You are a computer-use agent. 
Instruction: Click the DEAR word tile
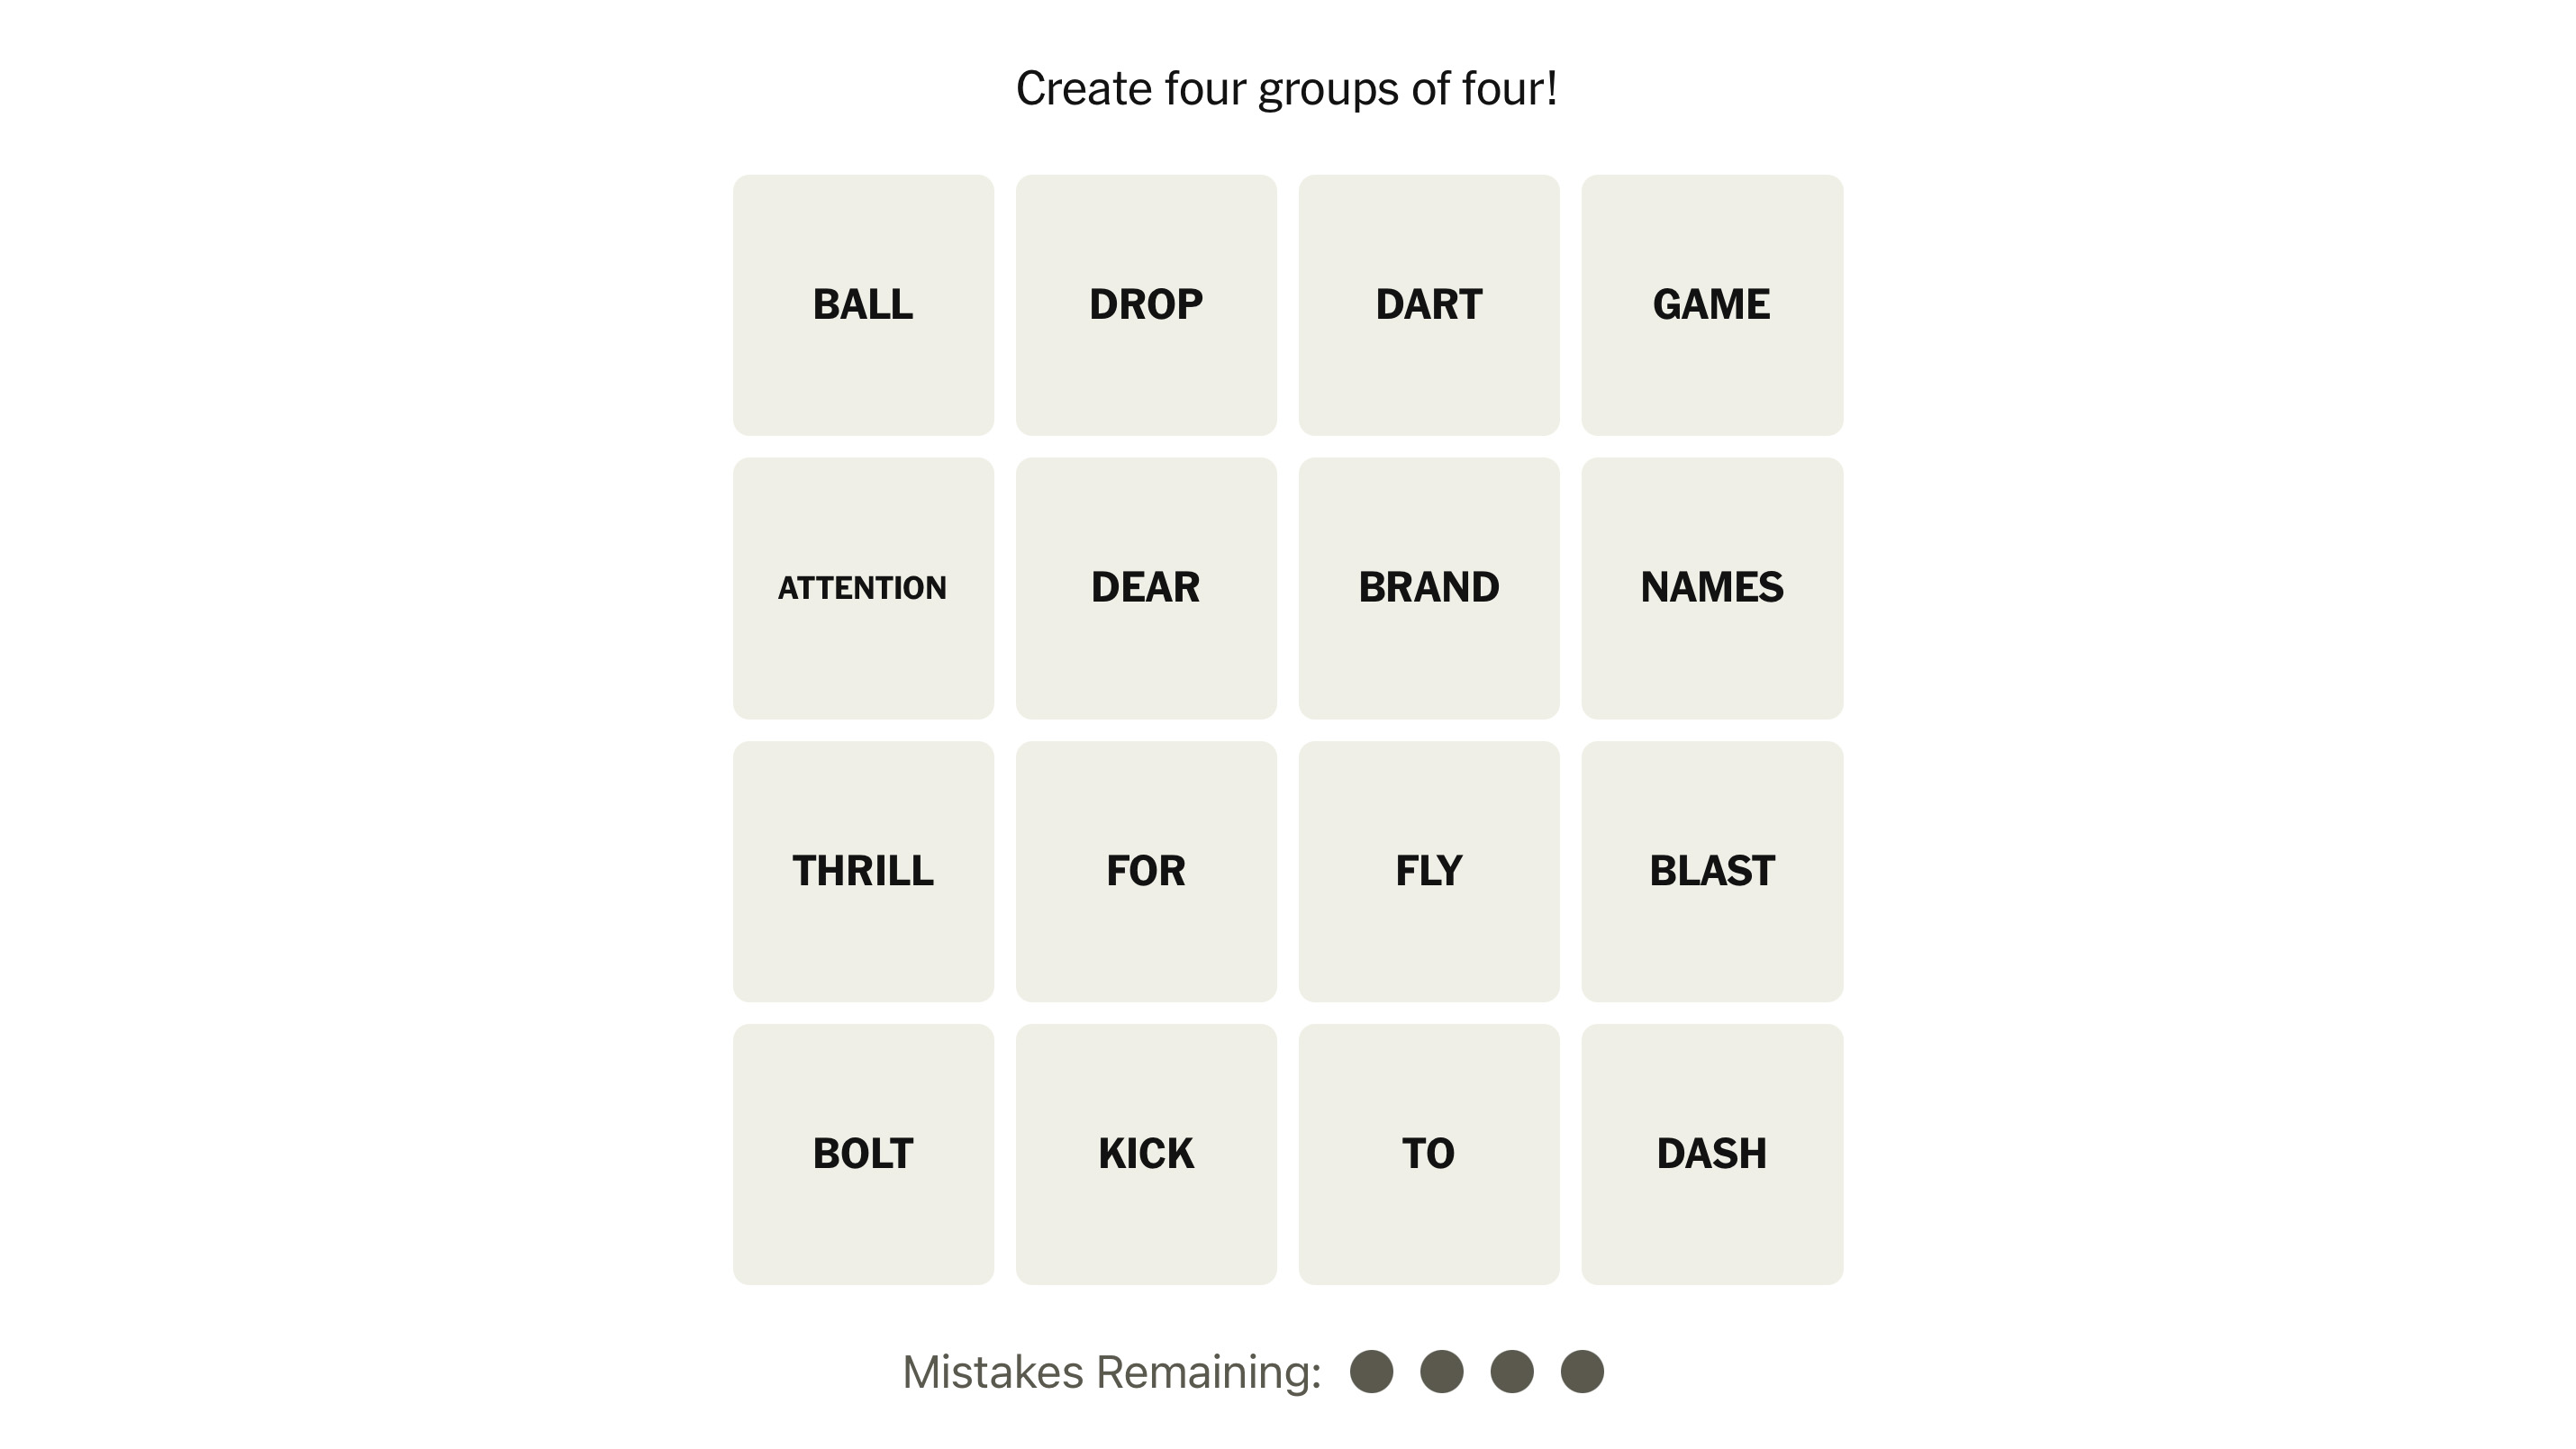point(1146,588)
